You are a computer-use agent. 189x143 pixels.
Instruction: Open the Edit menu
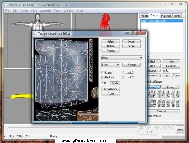point(15,11)
